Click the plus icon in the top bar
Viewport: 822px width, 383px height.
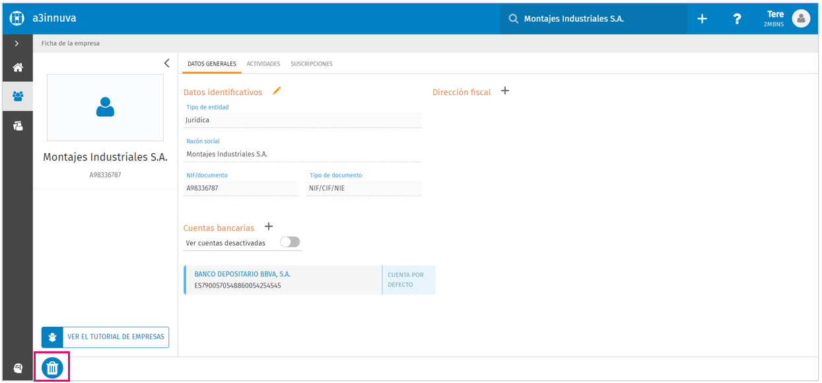pyautogui.click(x=702, y=19)
